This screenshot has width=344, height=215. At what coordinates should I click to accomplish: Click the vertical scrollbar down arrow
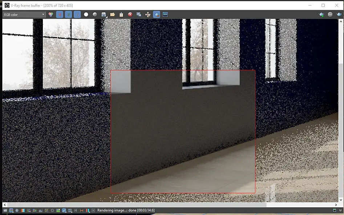[341, 200]
